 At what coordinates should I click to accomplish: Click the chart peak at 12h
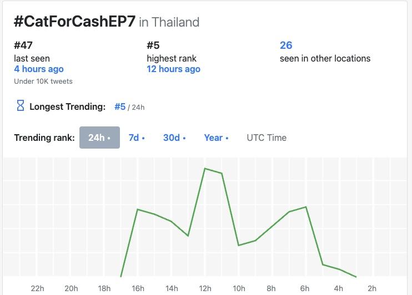tap(205, 168)
